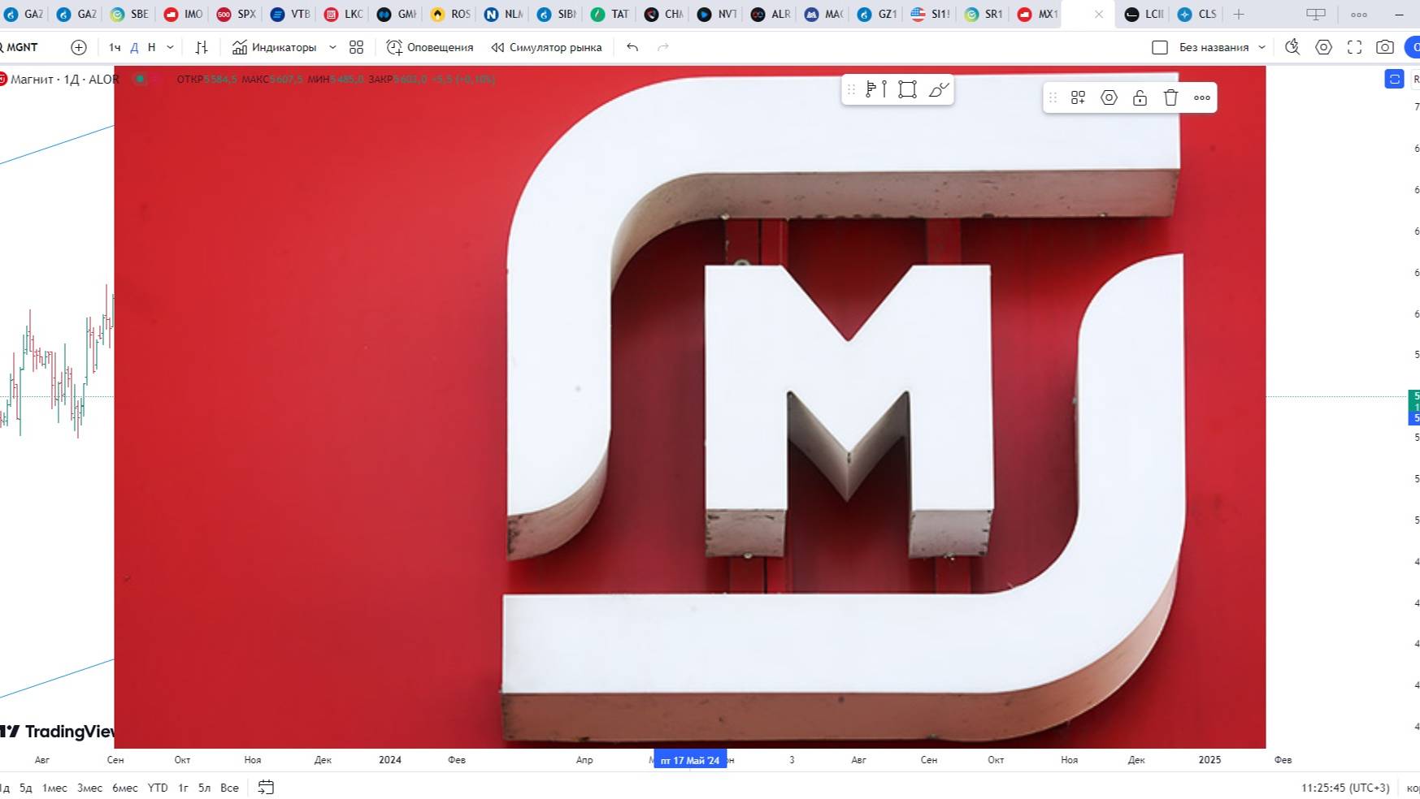Select the Н weekly timeframe
Screen dimensions: 1420x799
click(151, 47)
